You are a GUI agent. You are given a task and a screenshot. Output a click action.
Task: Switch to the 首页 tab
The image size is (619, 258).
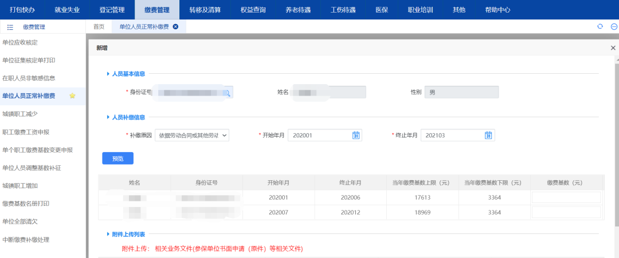[x=99, y=27]
